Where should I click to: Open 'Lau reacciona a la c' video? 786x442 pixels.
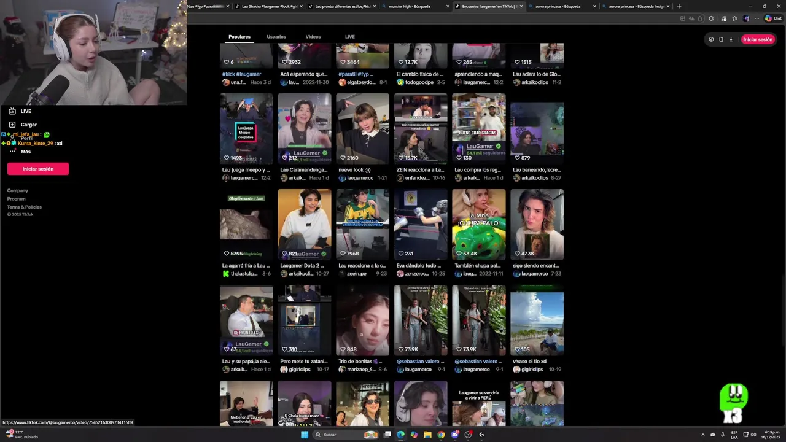click(362, 224)
